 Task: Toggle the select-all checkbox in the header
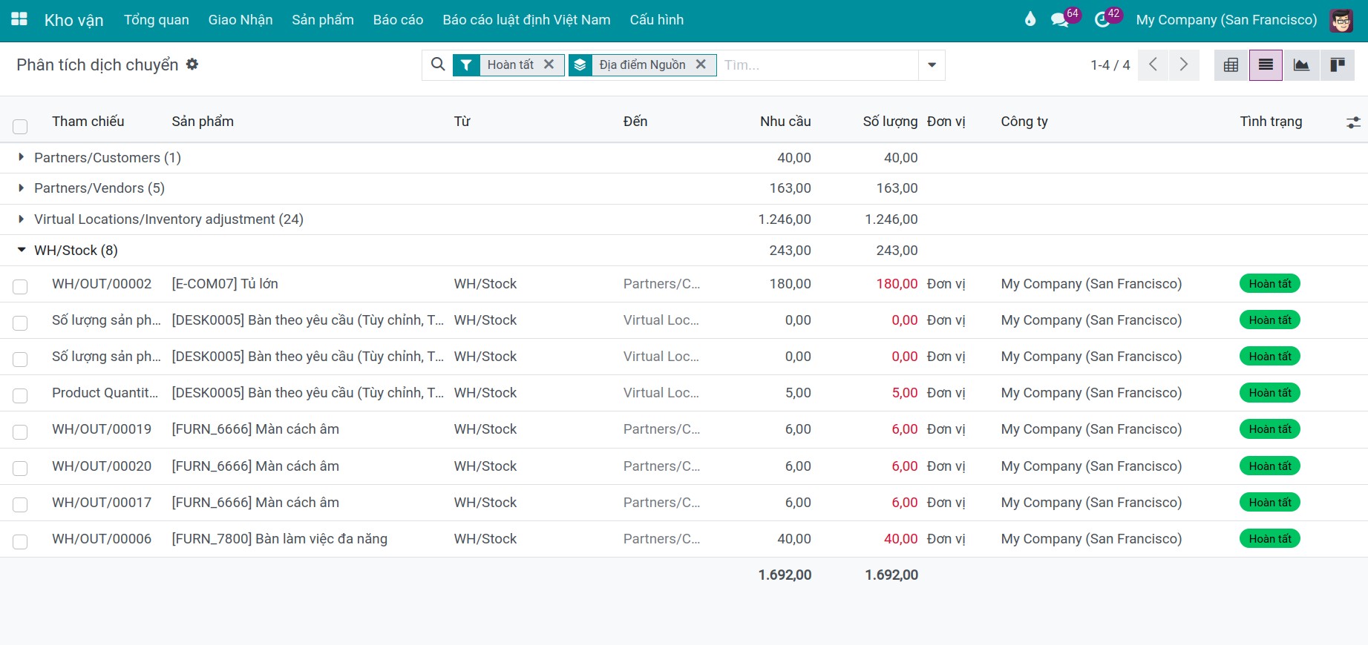pyautogui.click(x=20, y=126)
